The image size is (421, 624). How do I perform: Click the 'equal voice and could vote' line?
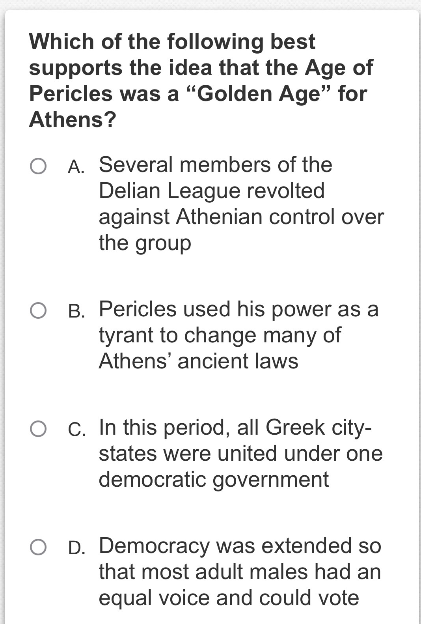(229, 598)
